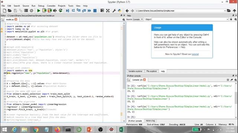Open the Consoles menu
Image resolution: width=238 pixels, height=133 pixels.
(51, 6)
